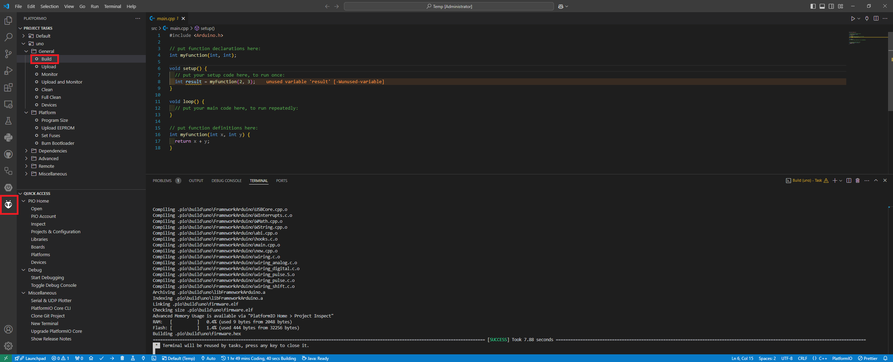Collapse the QUICK ACCESS section
Screen dimensions: 893x362
[37, 194]
